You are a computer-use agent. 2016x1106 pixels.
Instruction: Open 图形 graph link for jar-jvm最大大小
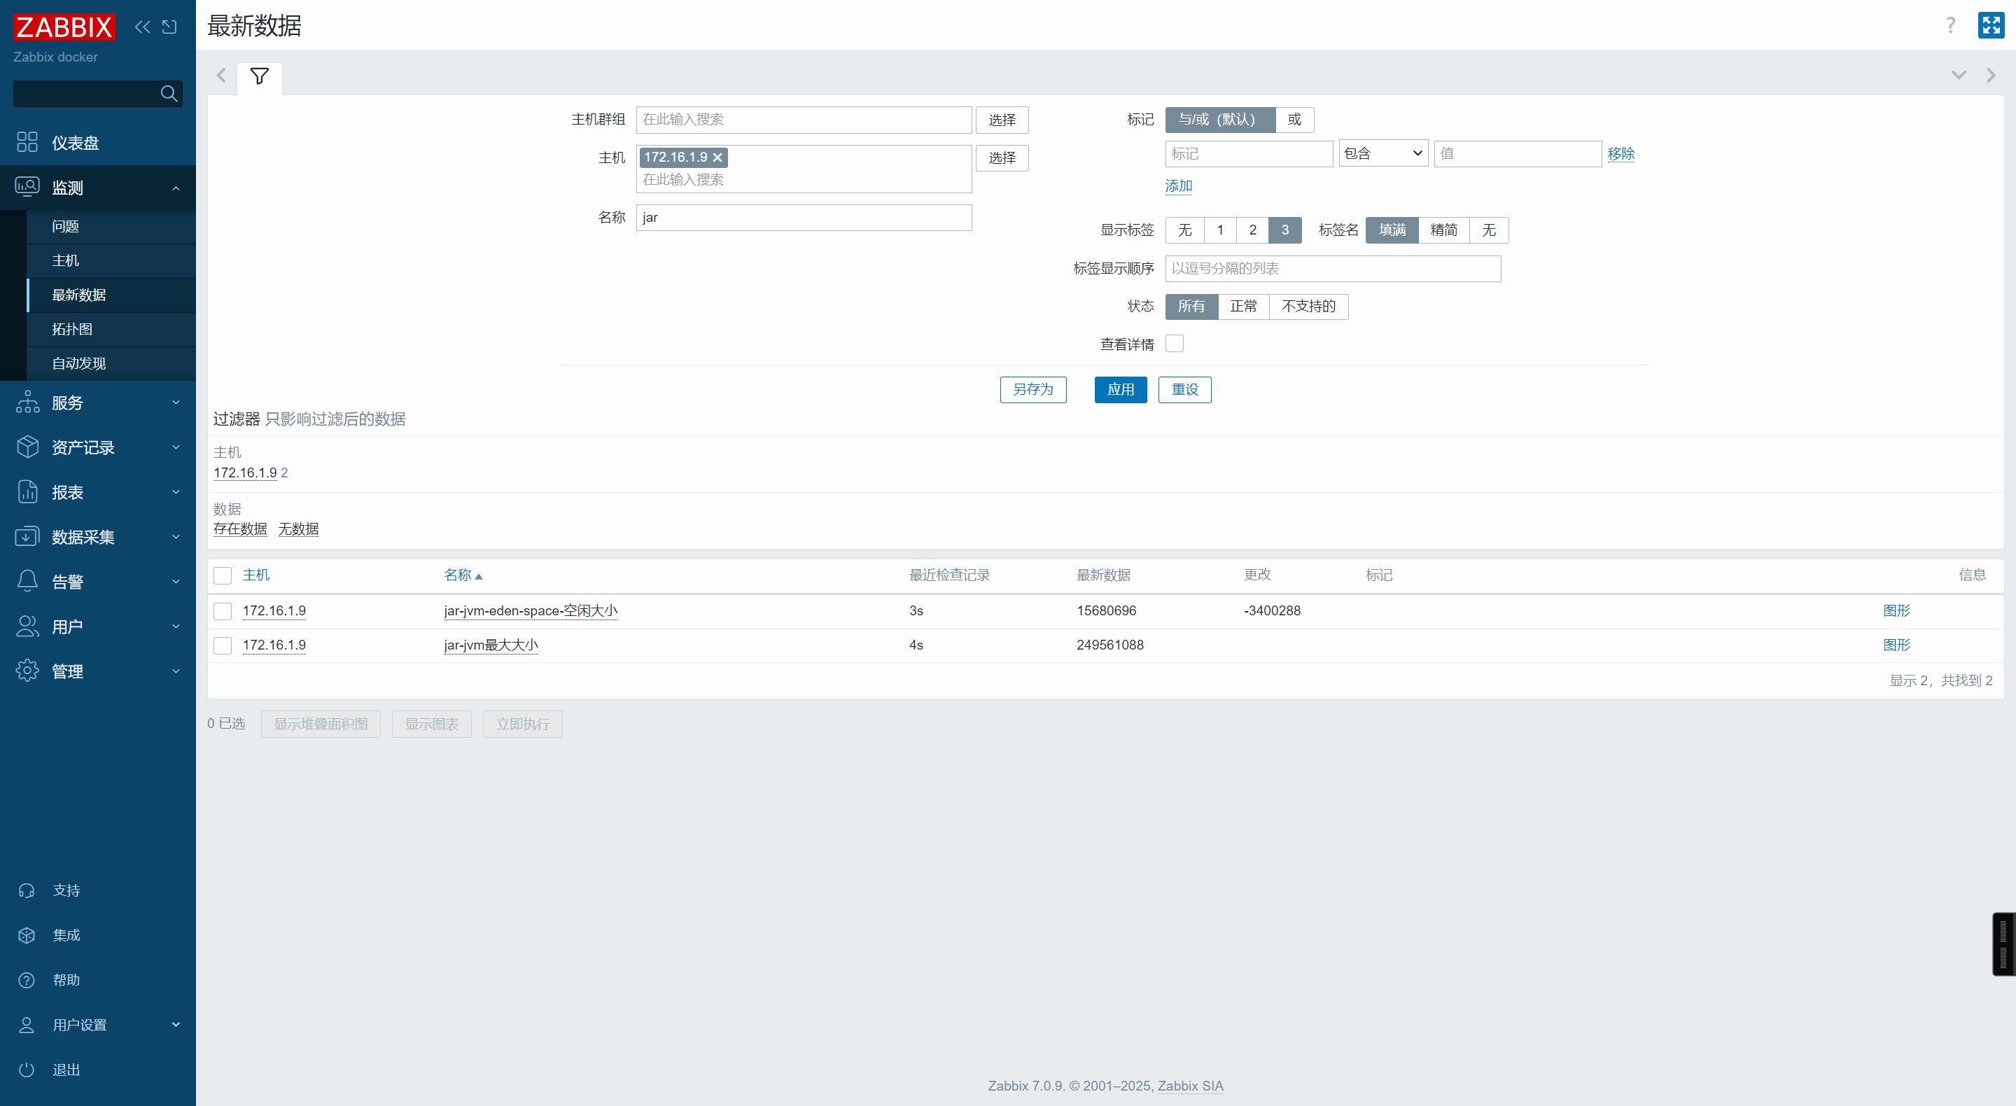click(x=1896, y=646)
